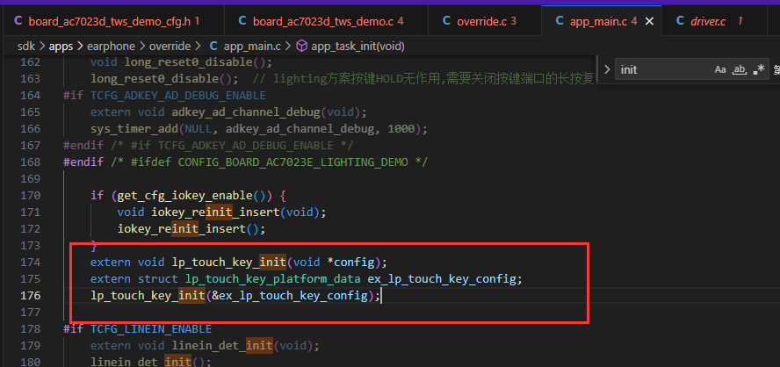Click 'adkey_ad_channel_debug' on line 165
The width and height of the screenshot is (780, 367).
(246, 112)
